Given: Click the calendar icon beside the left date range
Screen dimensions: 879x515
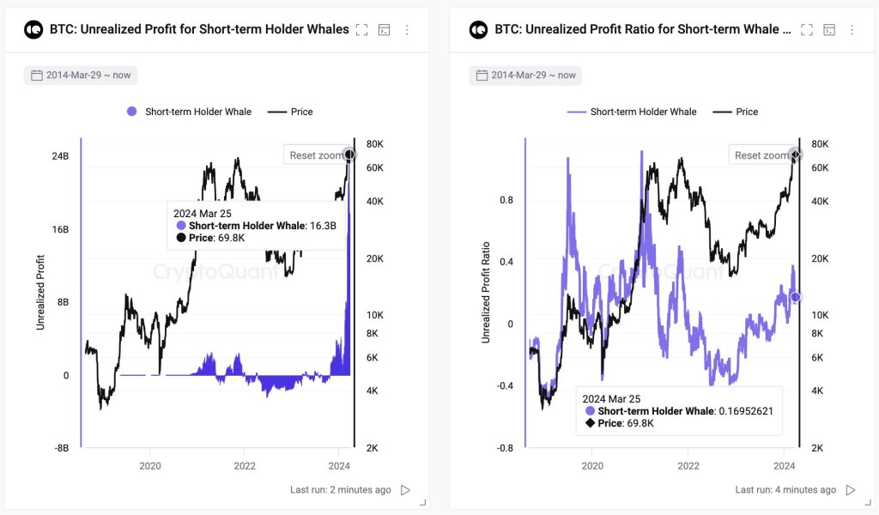Looking at the screenshot, I should pos(34,75).
